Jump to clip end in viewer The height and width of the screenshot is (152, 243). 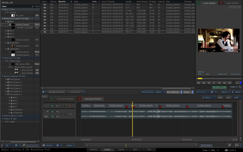[x=230, y=83]
